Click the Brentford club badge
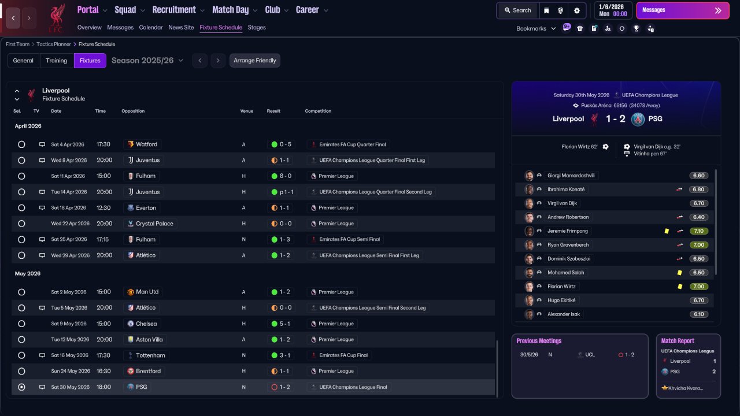 coord(131,371)
